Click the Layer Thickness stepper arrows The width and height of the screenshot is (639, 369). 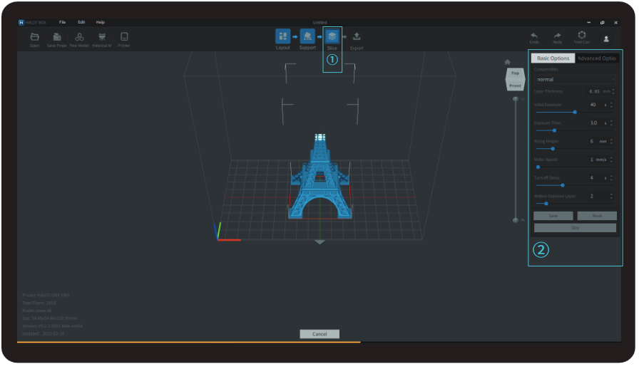[613, 92]
